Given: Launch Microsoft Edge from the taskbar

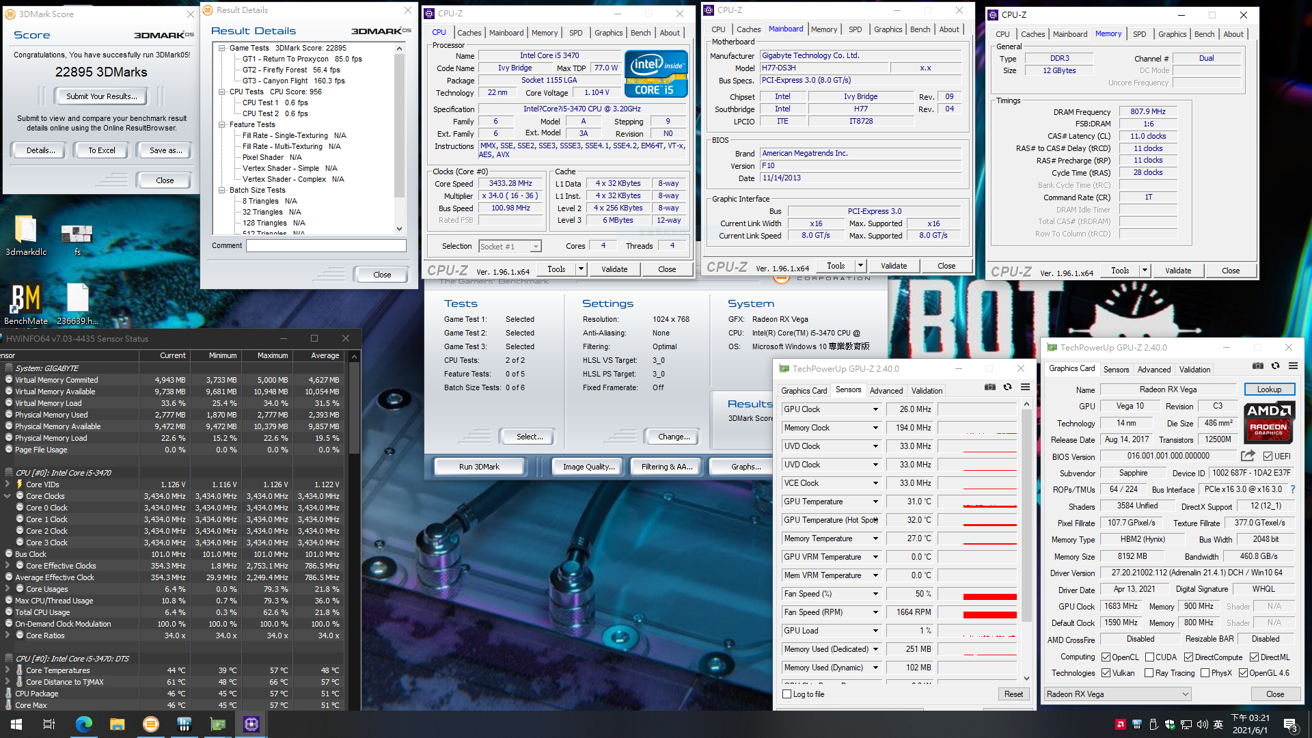Looking at the screenshot, I should (83, 724).
